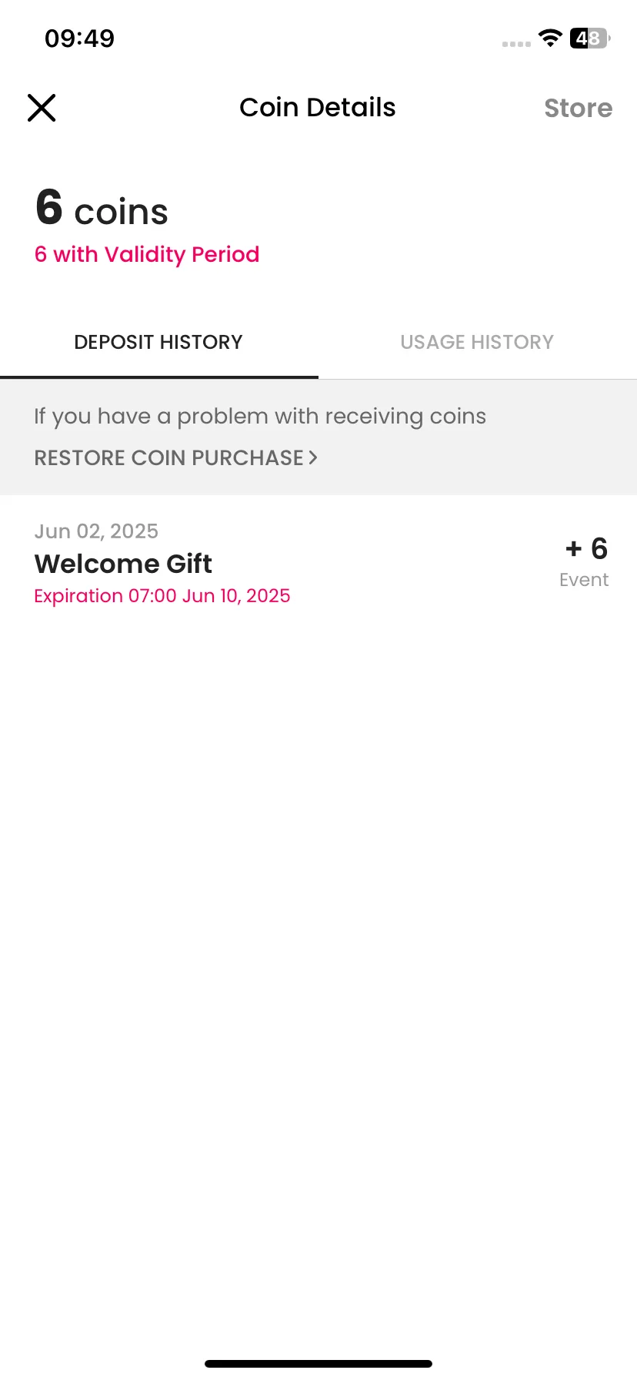Tap the Wi-Fi status icon
637x1380 pixels.
tap(550, 38)
